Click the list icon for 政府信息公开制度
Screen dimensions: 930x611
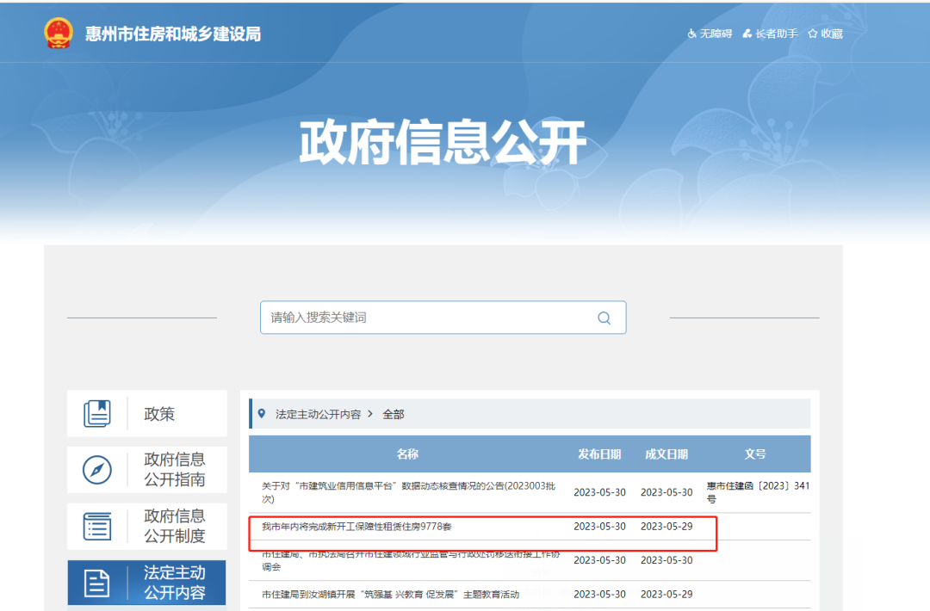point(97,527)
